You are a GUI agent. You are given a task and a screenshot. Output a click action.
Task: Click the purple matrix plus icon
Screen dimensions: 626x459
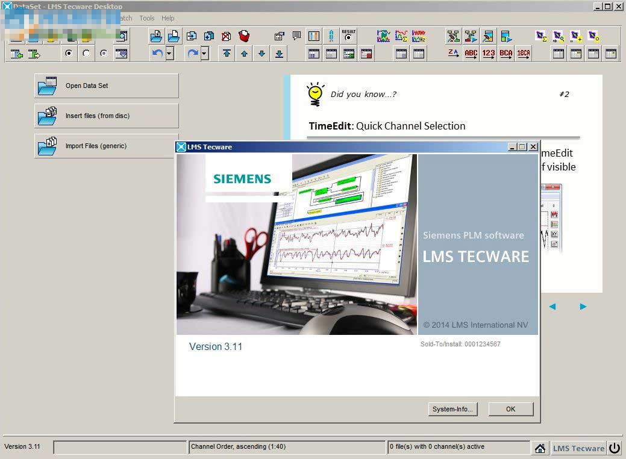point(576,36)
